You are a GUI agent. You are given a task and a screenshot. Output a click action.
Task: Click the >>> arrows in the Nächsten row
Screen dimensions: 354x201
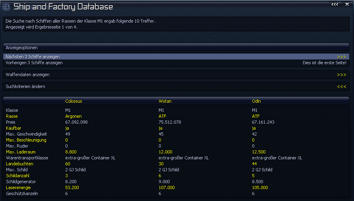click(341, 57)
